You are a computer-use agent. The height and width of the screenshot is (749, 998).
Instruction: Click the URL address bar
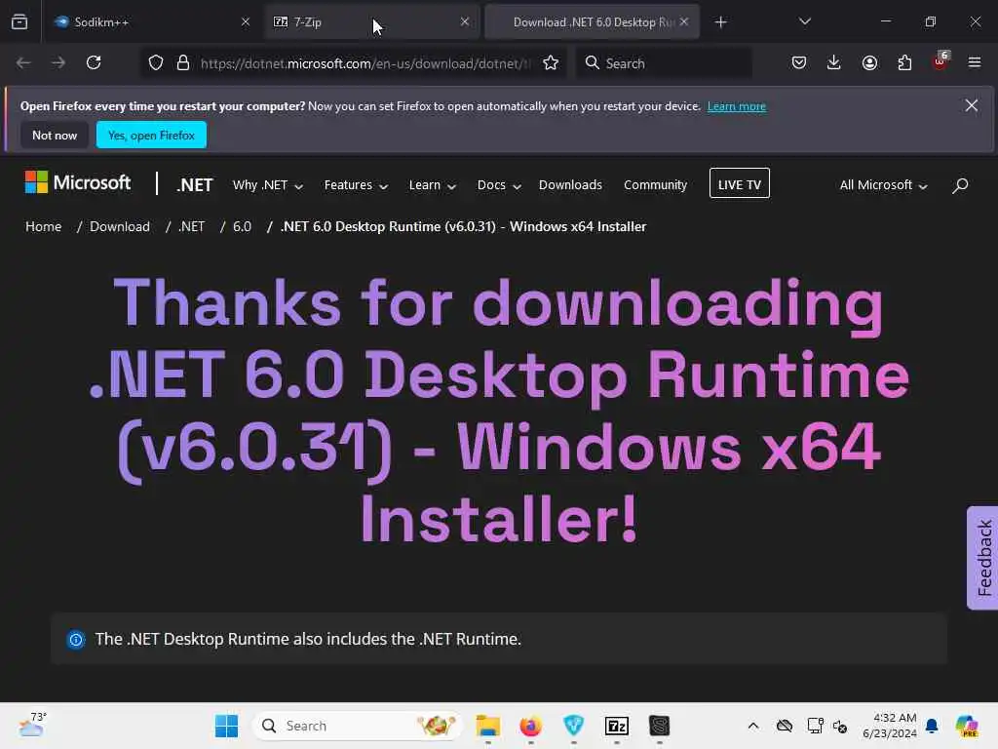tap(365, 63)
